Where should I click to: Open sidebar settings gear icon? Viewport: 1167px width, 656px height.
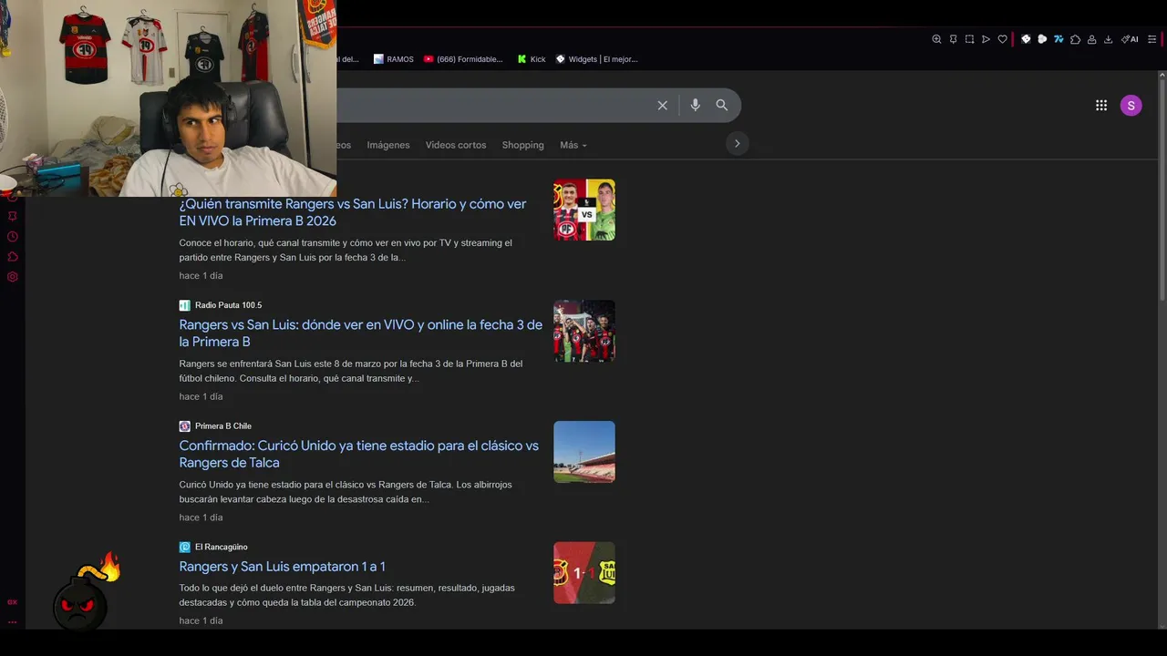click(13, 276)
